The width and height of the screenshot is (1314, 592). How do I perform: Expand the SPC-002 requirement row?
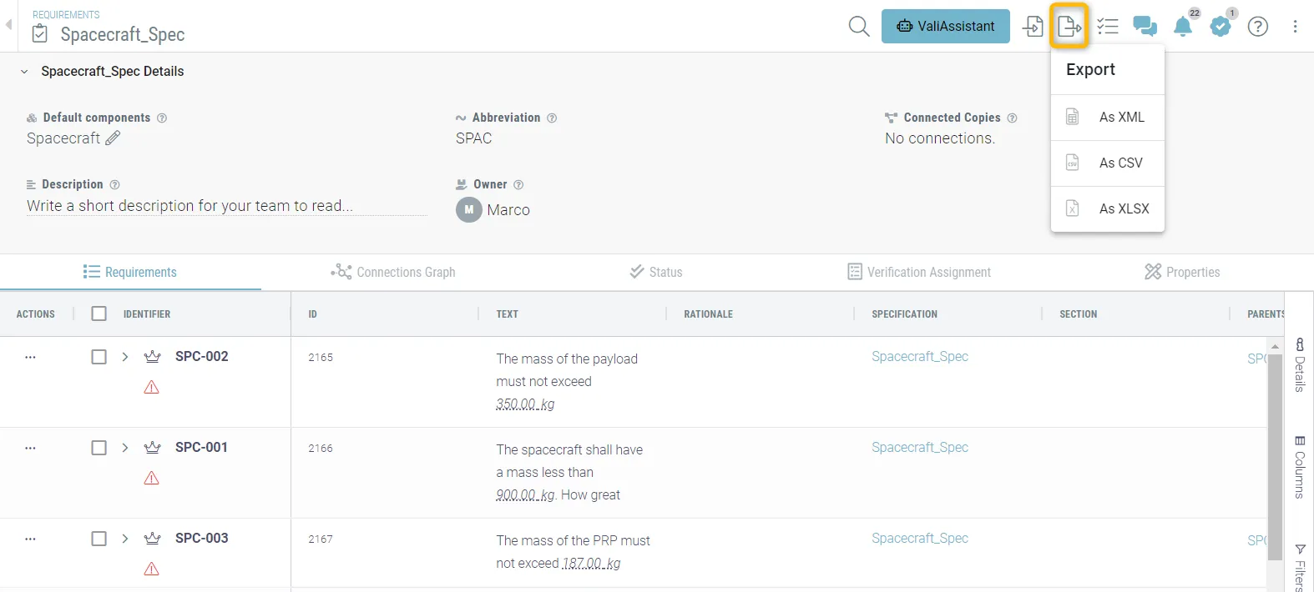(x=125, y=357)
